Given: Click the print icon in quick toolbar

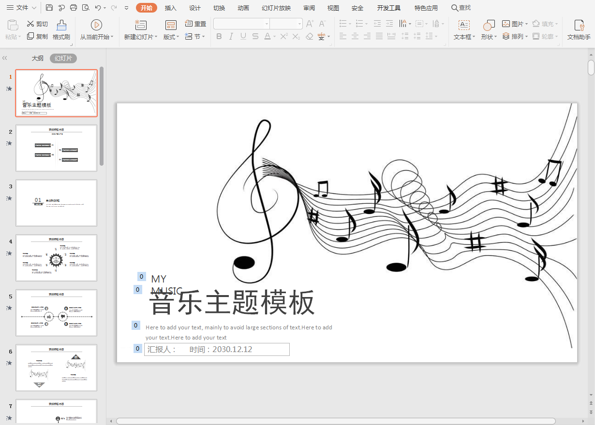Looking at the screenshot, I should coord(74,8).
